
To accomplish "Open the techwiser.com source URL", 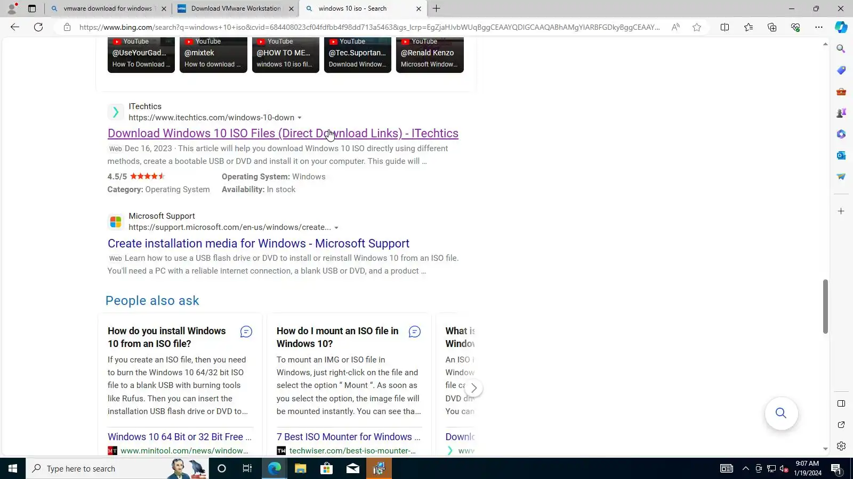I will coord(352,451).
